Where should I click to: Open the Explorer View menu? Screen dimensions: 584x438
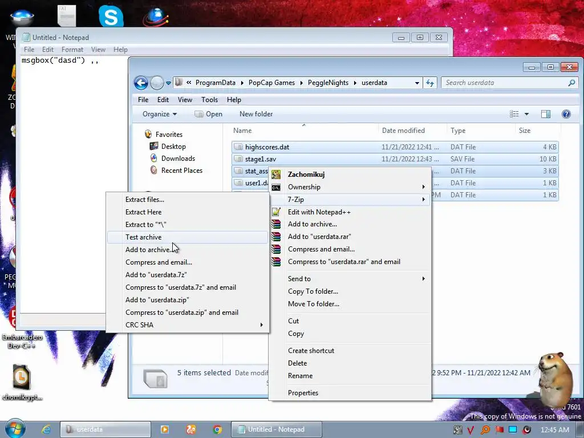[x=185, y=99]
